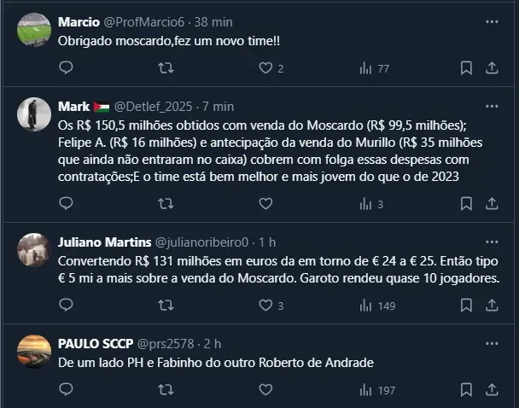Bookmark Juliano Martins' tweet
Image resolution: width=519 pixels, height=408 pixels.
[466, 305]
